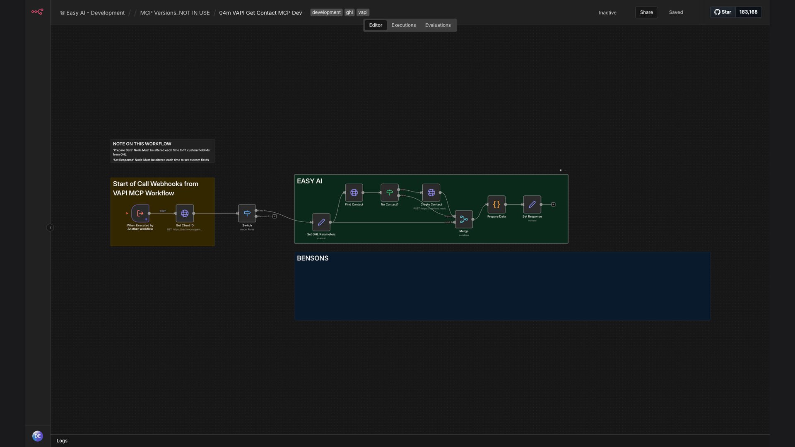Click the plus connector after Set Response
The image size is (795, 447).
tap(553, 204)
